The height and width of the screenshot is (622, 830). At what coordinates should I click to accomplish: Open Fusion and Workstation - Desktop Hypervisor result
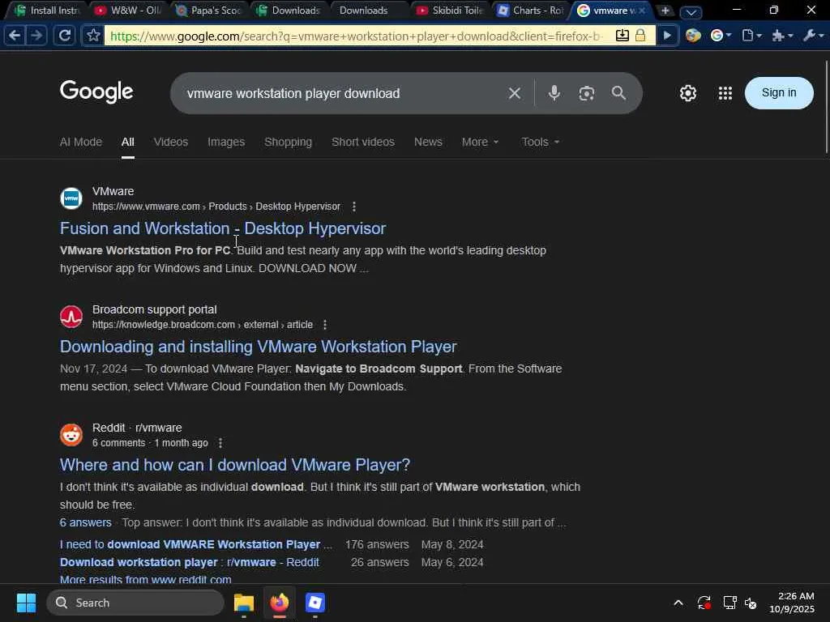pyautogui.click(x=223, y=228)
